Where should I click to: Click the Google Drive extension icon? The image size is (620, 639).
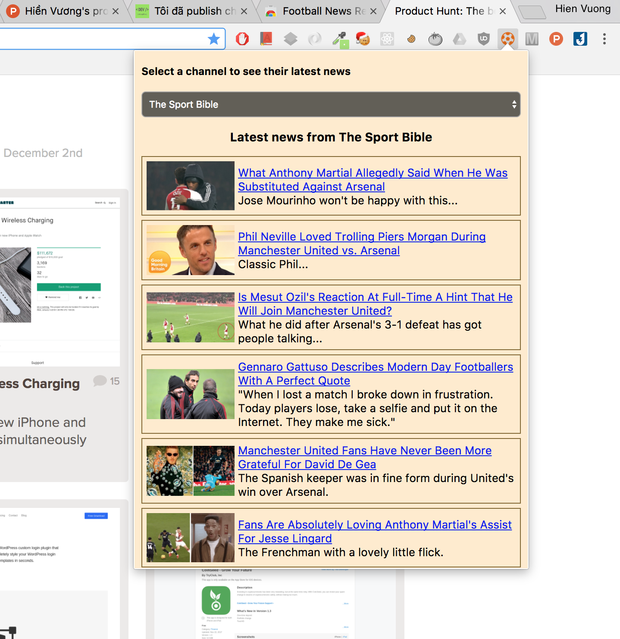[460, 39]
